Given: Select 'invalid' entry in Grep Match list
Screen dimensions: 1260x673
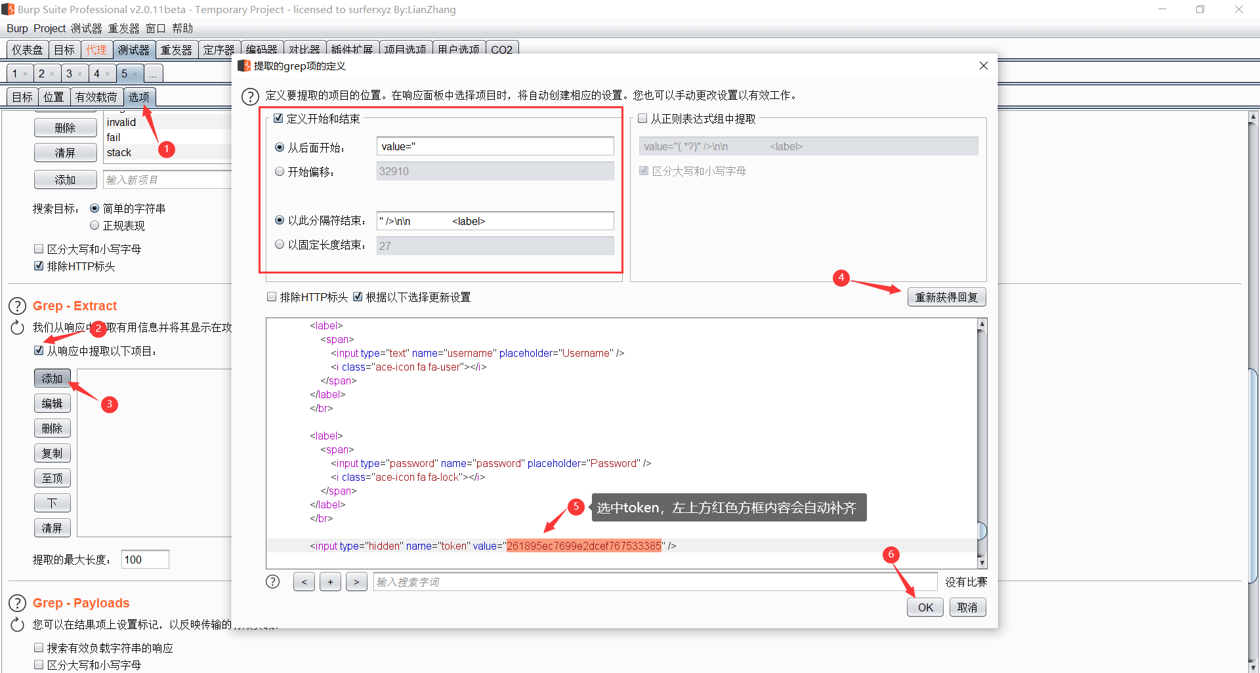Looking at the screenshot, I should coord(121,122).
